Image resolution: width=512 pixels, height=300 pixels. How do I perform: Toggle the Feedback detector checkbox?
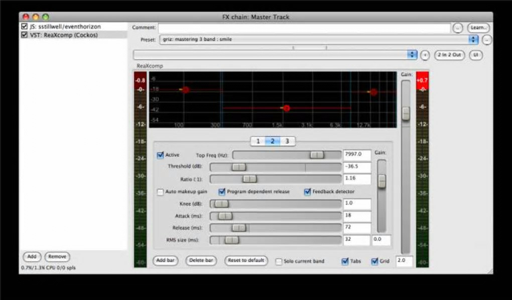click(307, 192)
